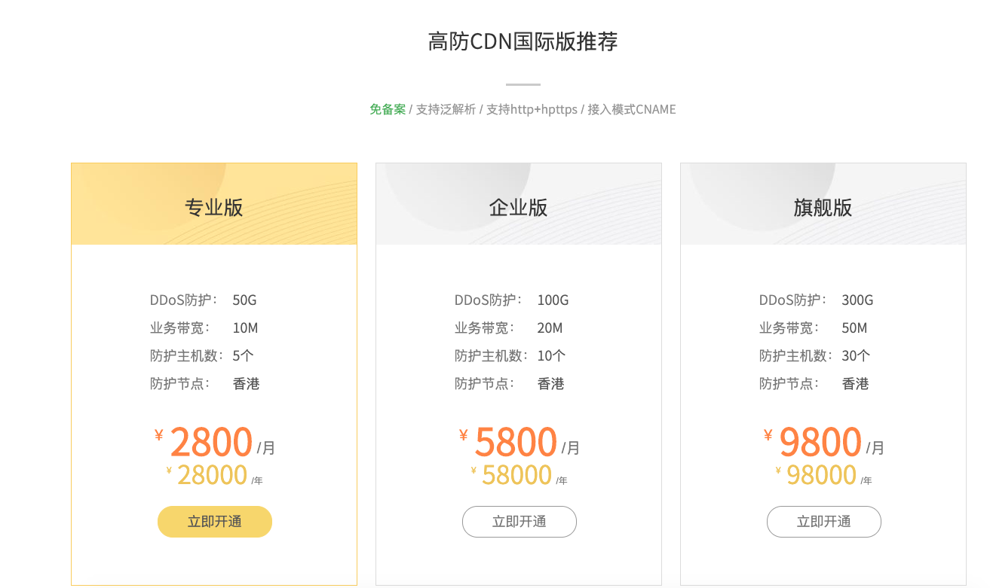990x588 pixels.
Task: Select the 专业版 plan header
Action: (x=214, y=207)
